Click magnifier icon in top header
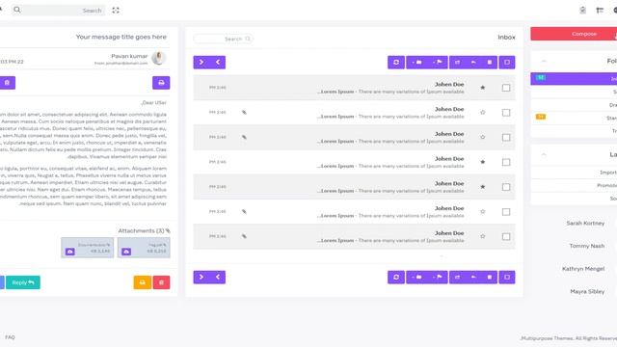Viewport: 617px width, 347px height. click(17, 10)
